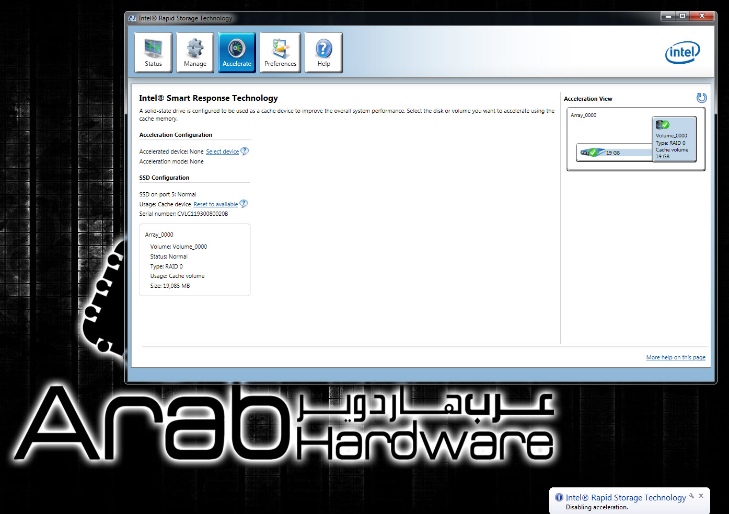
Task: Open the Manage tab
Action: [x=195, y=52]
